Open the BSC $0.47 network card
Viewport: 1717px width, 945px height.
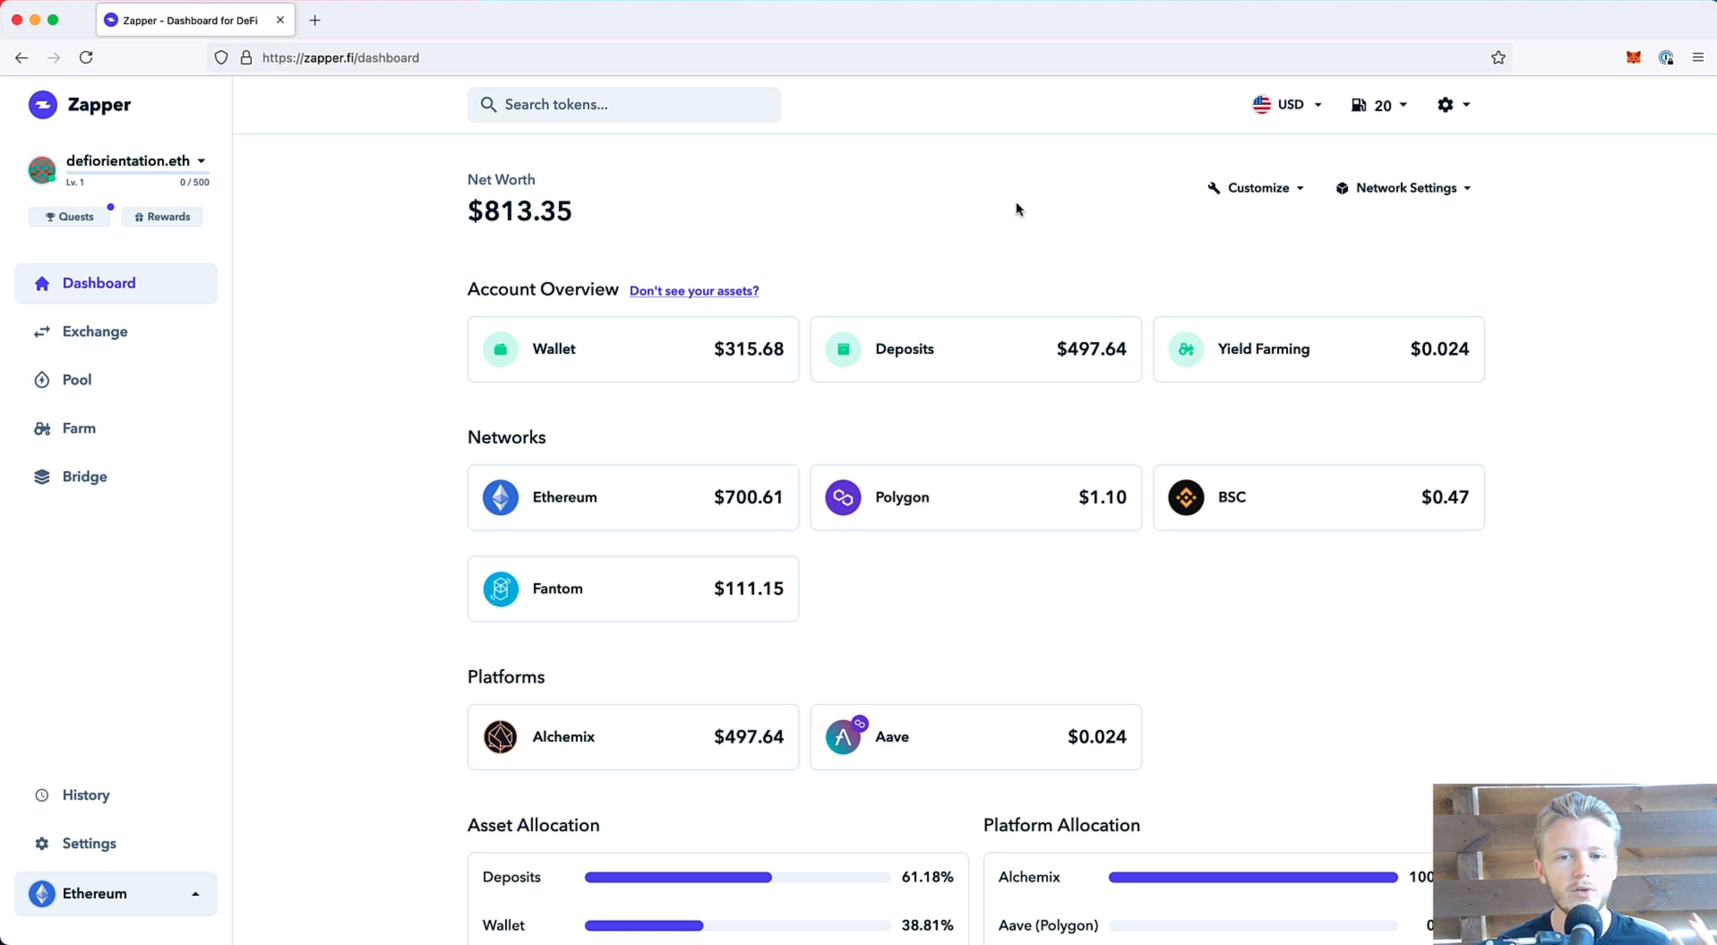pos(1318,497)
